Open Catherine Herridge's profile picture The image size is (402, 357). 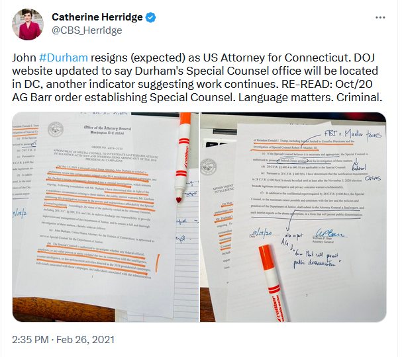point(28,24)
